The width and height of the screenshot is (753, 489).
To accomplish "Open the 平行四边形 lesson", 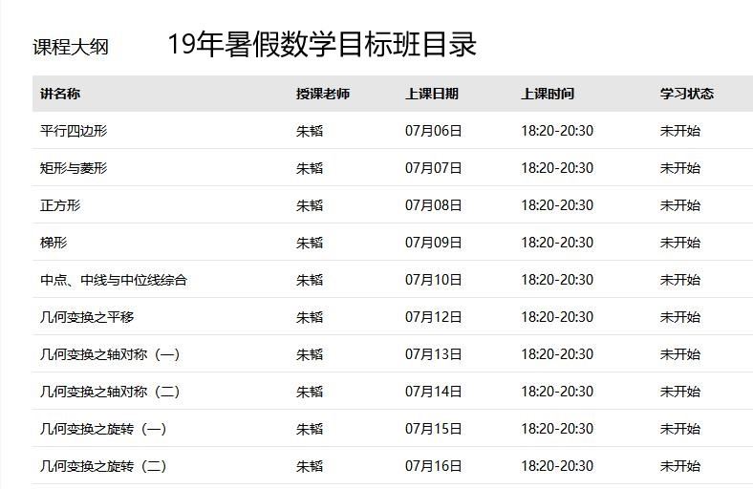I will 74,131.
